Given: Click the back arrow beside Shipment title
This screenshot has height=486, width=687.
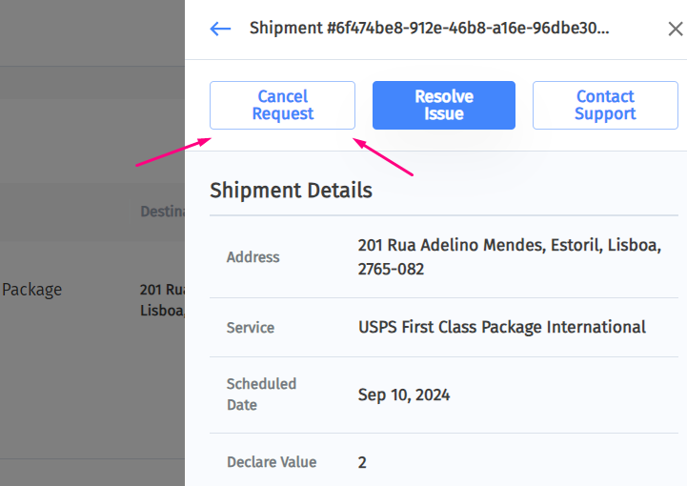Looking at the screenshot, I should (220, 29).
